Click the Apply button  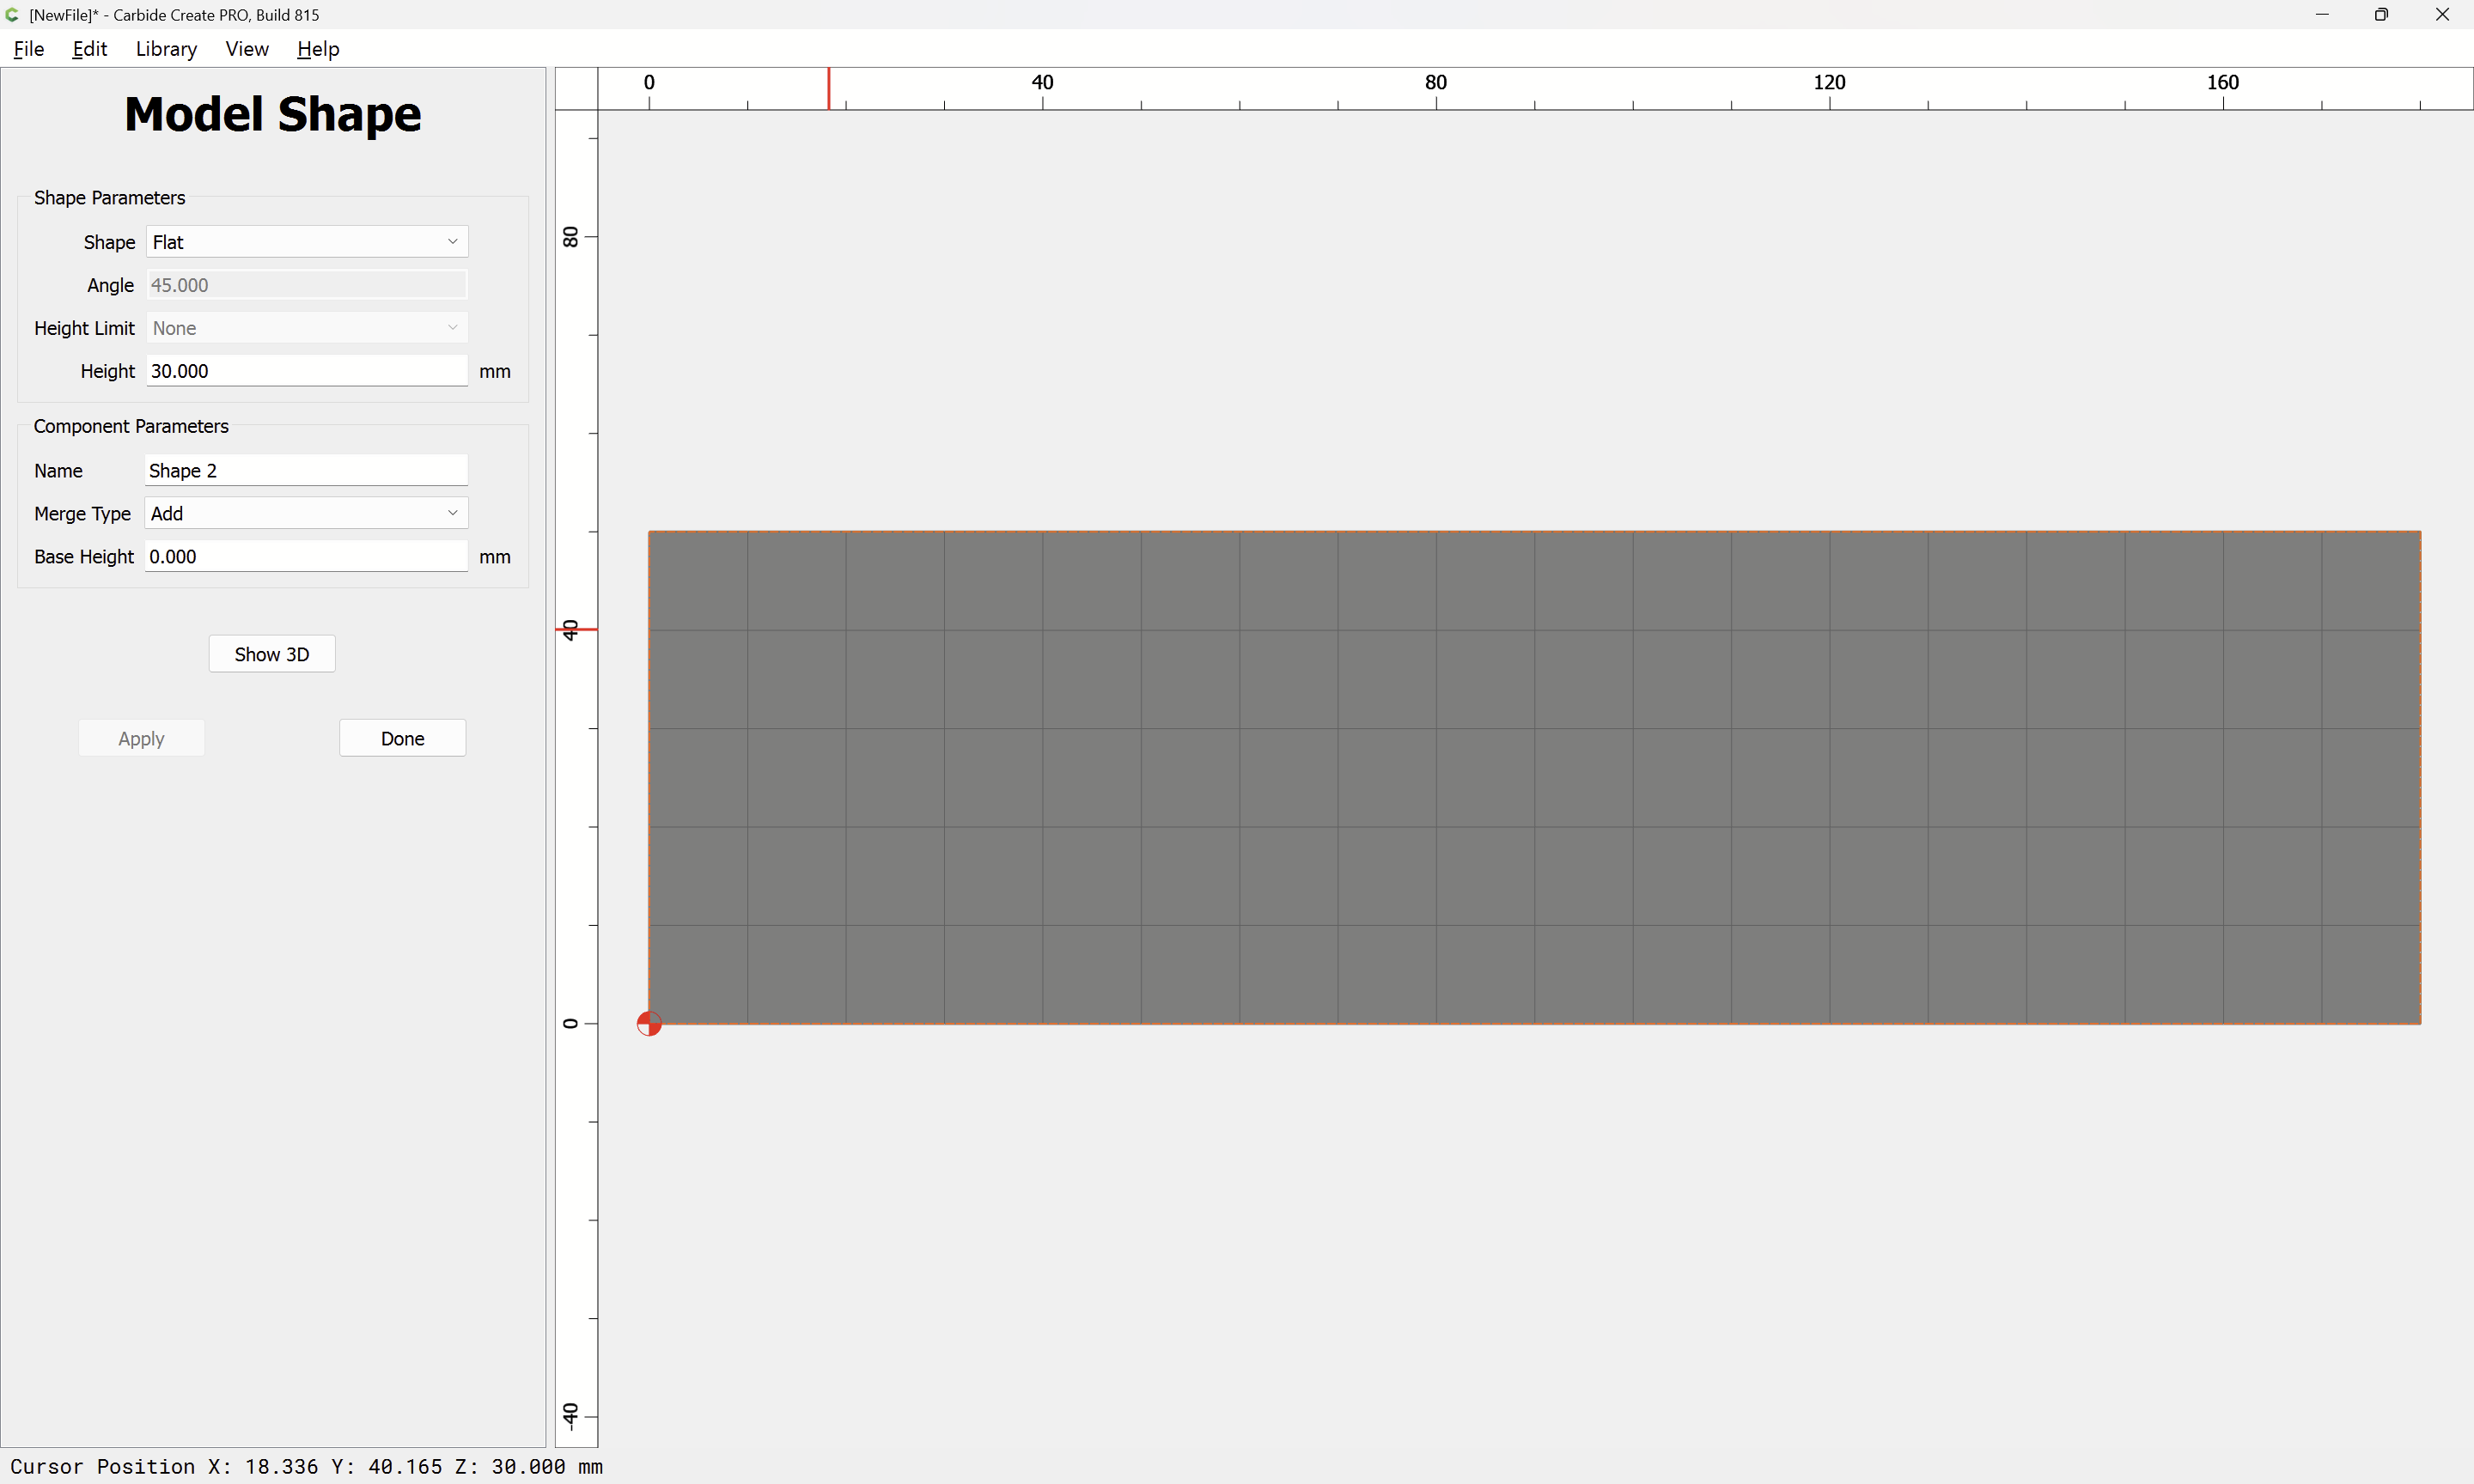pos(141,738)
